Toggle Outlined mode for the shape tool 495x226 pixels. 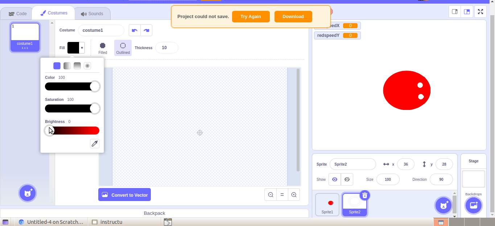click(123, 47)
